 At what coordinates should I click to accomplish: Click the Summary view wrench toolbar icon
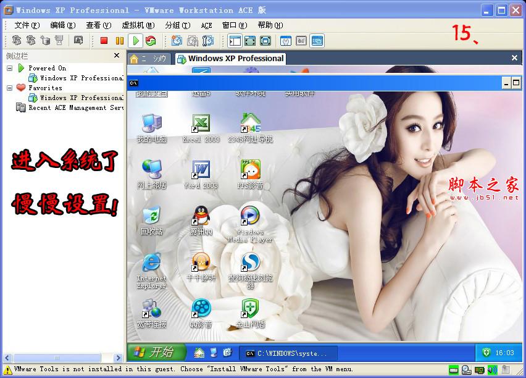click(285, 41)
